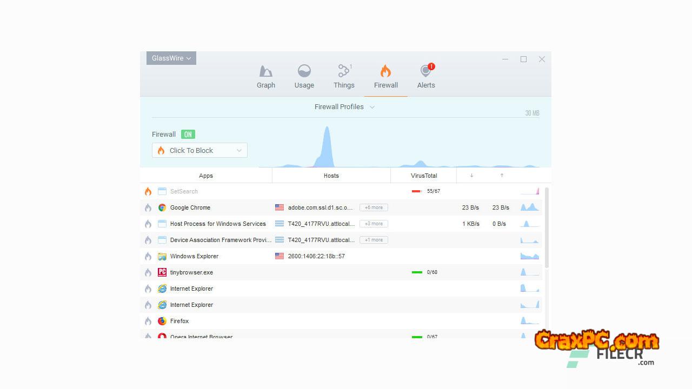
Task: Unblock SetSearch via its orange flame
Action: [148, 191]
